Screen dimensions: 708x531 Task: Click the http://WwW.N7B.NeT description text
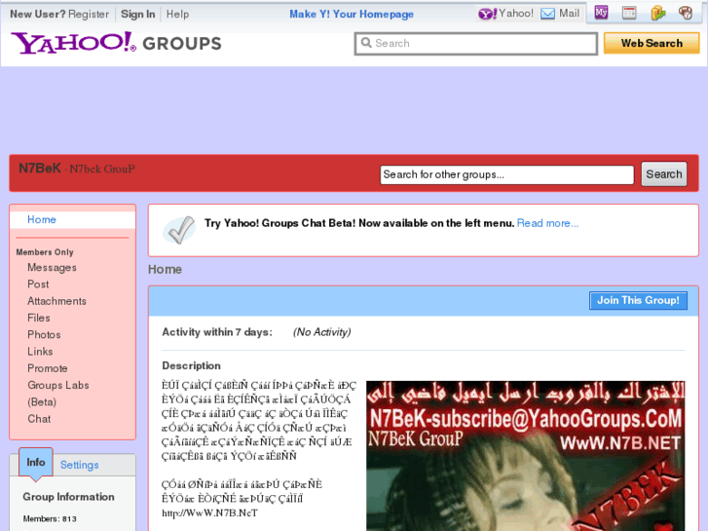pyautogui.click(x=209, y=512)
